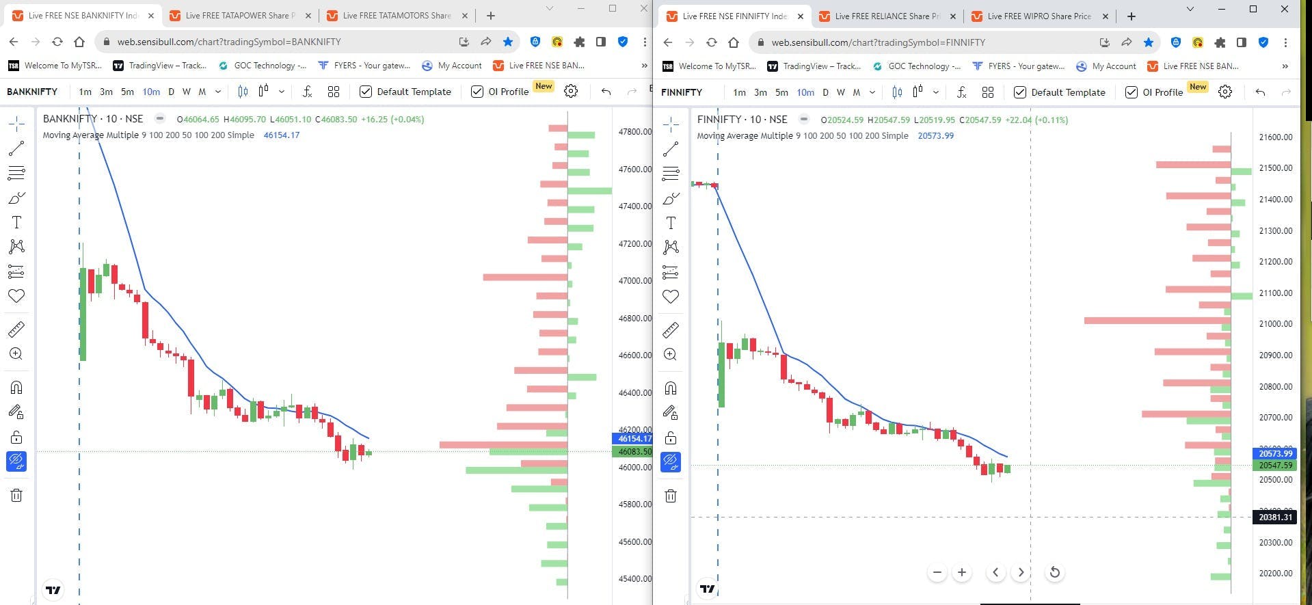Screen dimensions: 1312x605
Task: Select 1m timeframe in FINNIFTY toolbar
Action: pos(739,92)
